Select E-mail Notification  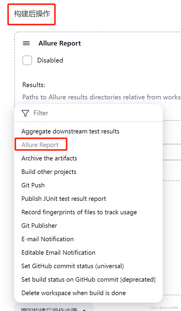(47, 239)
